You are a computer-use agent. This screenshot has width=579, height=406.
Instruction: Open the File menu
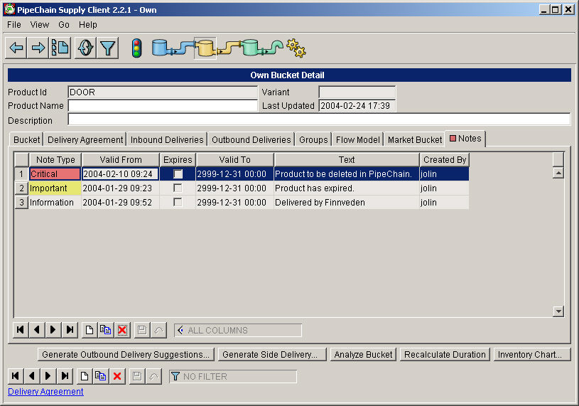[x=14, y=25]
